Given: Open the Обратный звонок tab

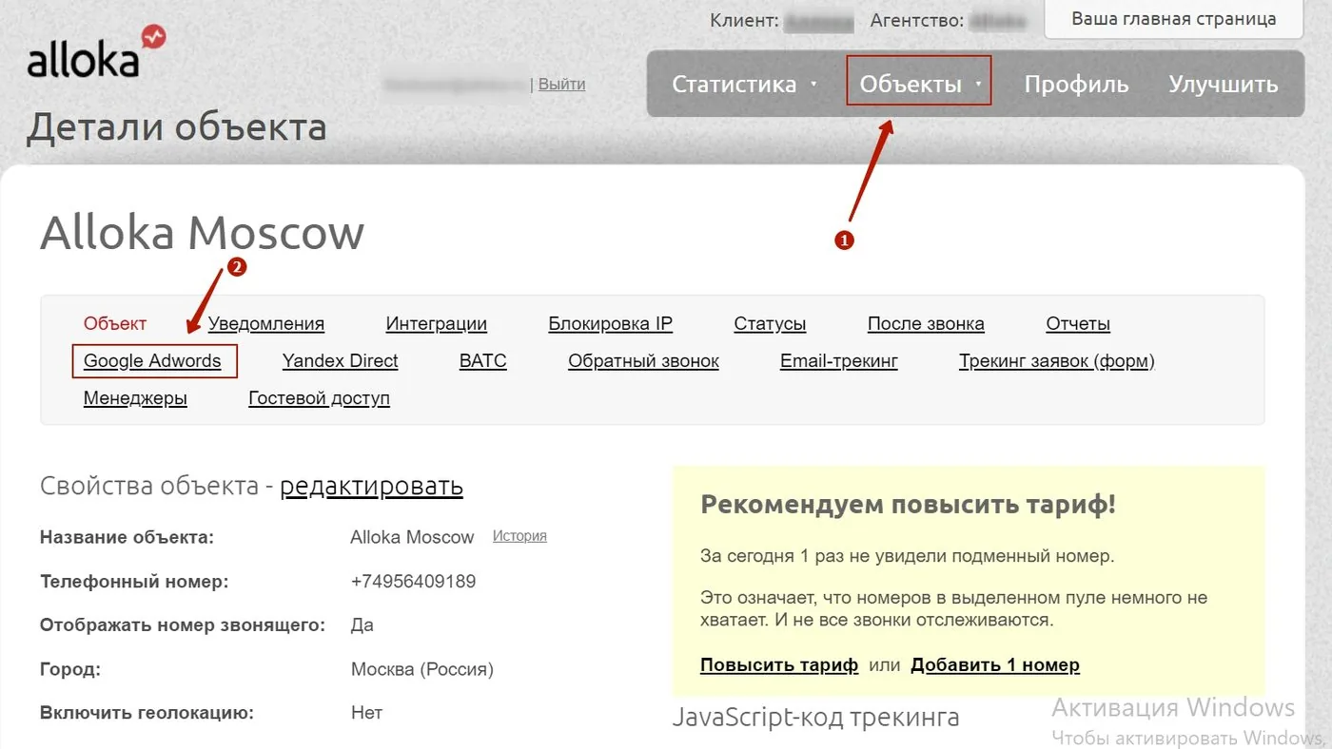Looking at the screenshot, I should pos(644,360).
